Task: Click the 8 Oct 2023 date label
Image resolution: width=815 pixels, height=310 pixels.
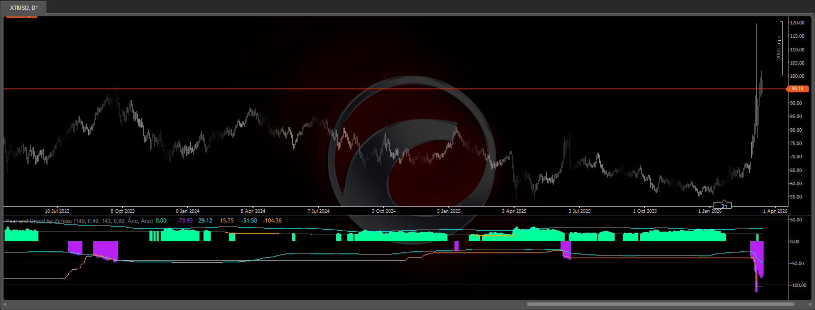Action: pyautogui.click(x=122, y=211)
